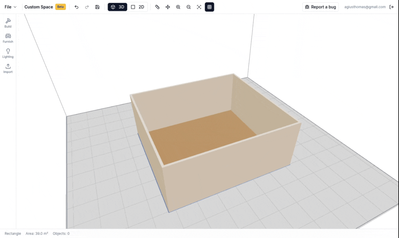Click the Beta badge

tap(60, 7)
